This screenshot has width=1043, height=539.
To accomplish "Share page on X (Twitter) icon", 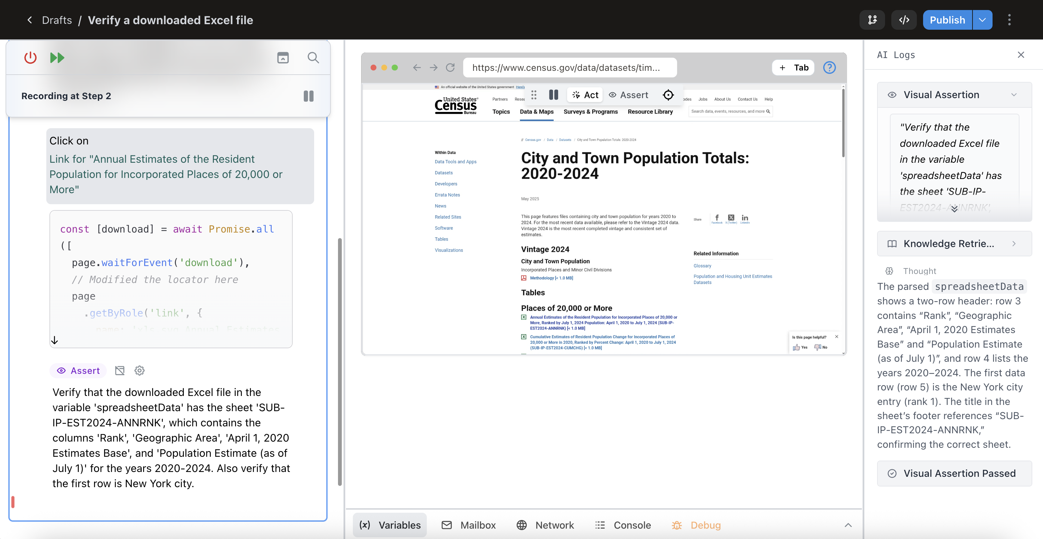I will [x=731, y=218].
